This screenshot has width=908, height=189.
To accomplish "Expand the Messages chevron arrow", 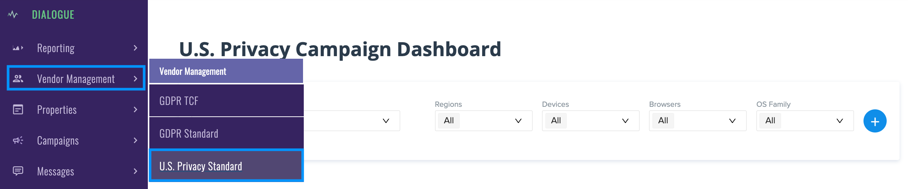I will pos(135,171).
